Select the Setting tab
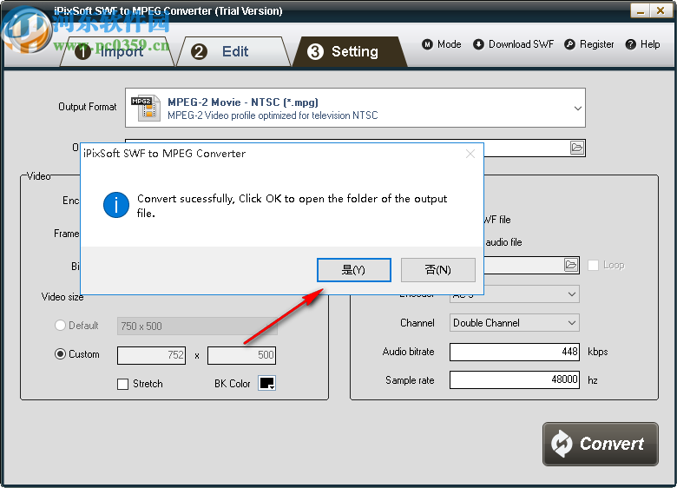The image size is (677, 488). (x=350, y=51)
